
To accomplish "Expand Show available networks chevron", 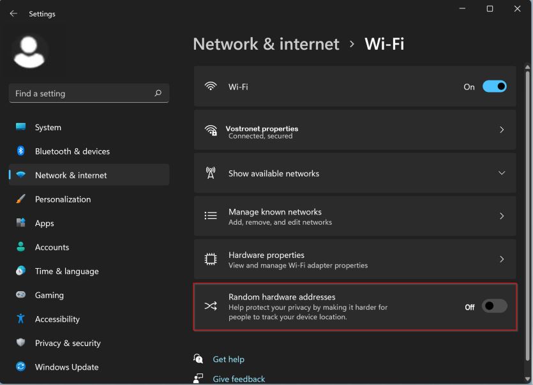I will pyautogui.click(x=502, y=173).
